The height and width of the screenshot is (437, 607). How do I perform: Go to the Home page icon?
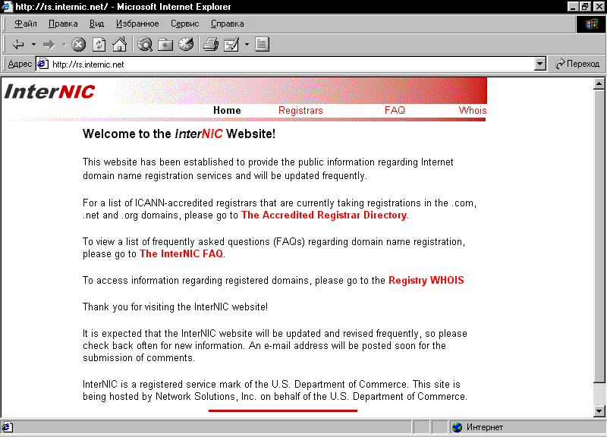120,44
